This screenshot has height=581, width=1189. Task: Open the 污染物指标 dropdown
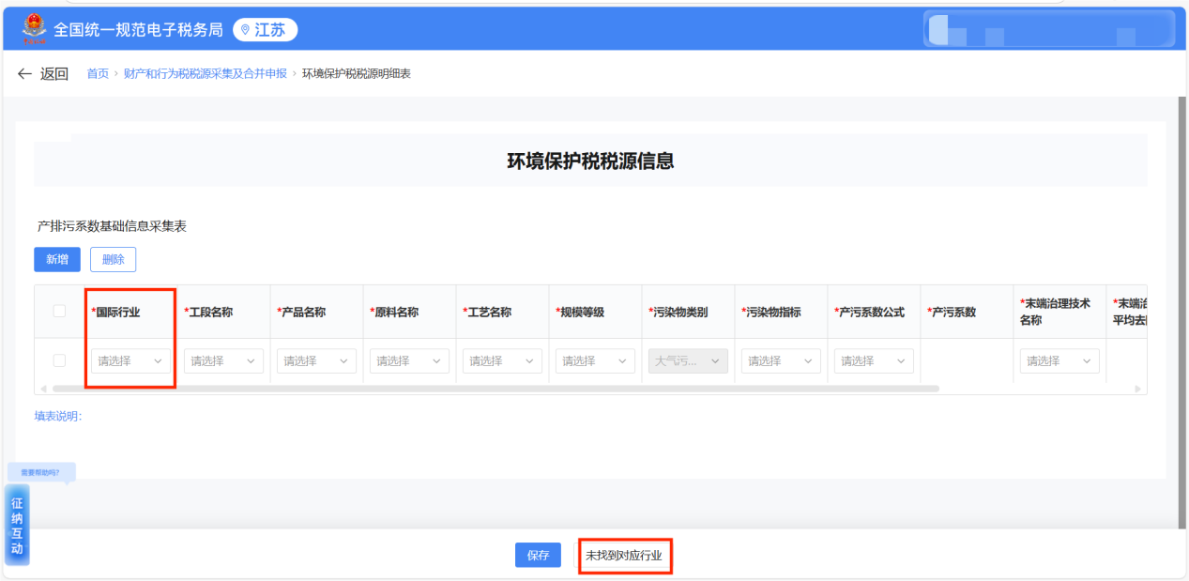click(x=781, y=360)
